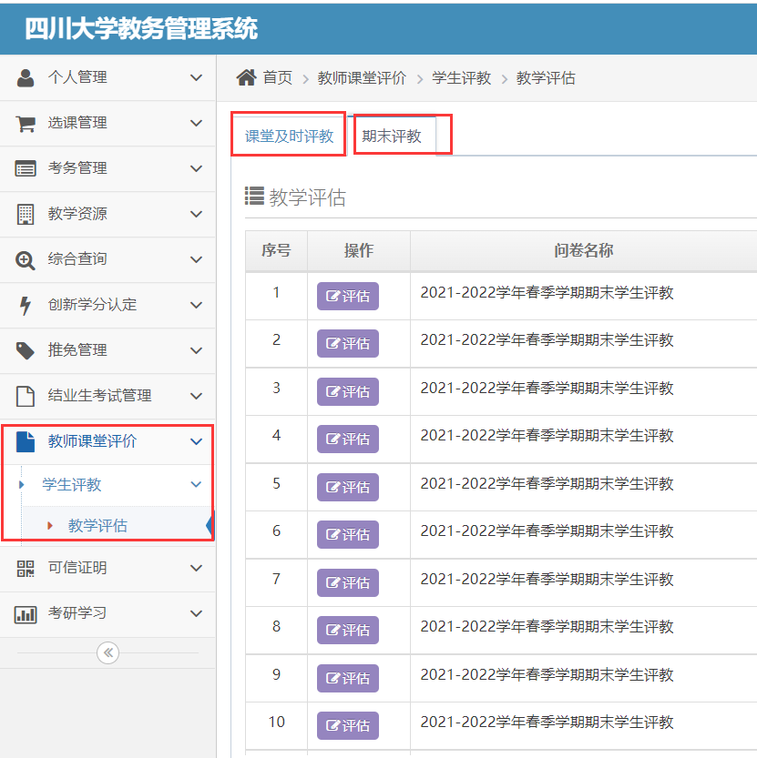The image size is (757, 758).
Task: Click the 考务管理 keyboard icon
Action: pos(26,169)
